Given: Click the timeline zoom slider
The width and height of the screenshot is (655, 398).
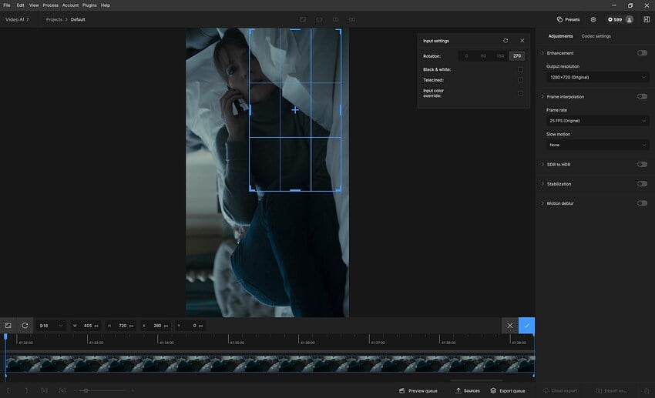Looking at the screenshot, I should pos(86,391).
